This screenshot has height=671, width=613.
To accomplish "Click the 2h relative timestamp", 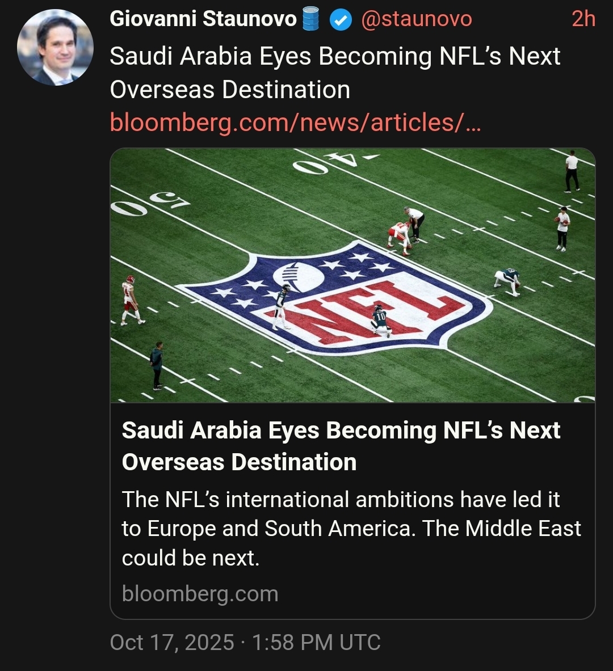I will (x=583, y=19).
